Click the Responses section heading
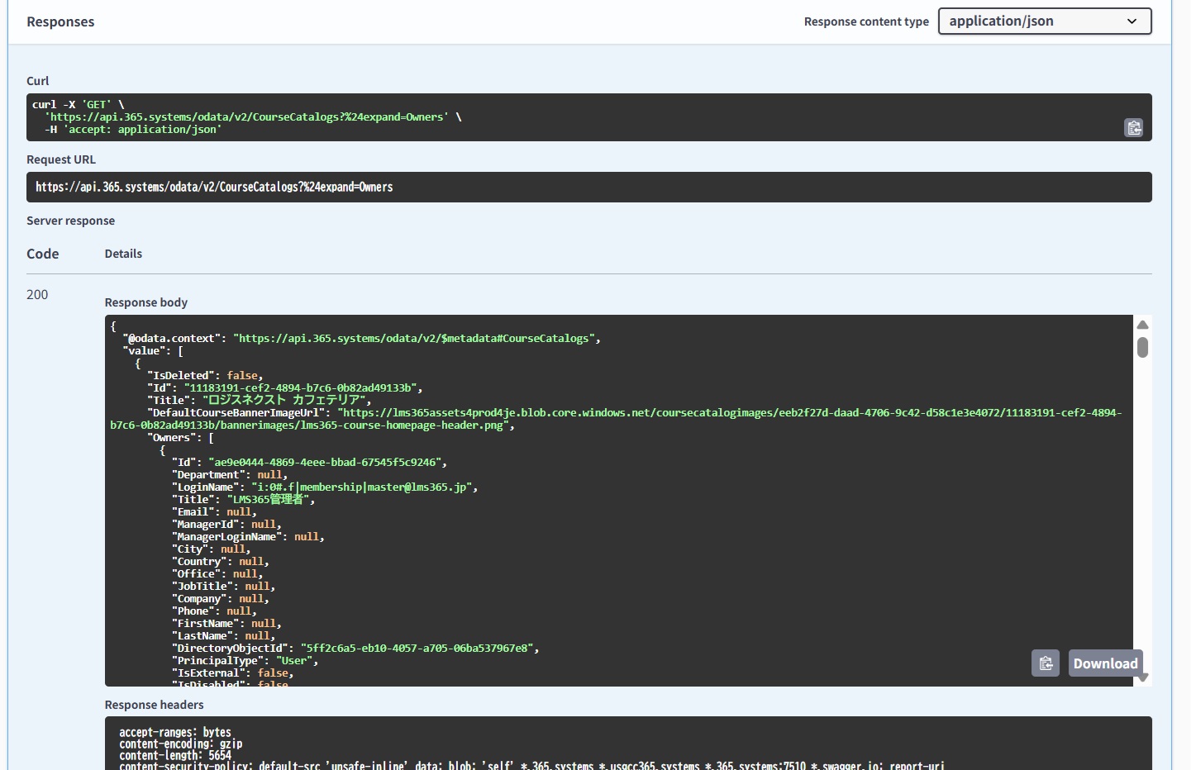Image resolution: width=1191 pixels, height=770 pixels. point(60,21)
